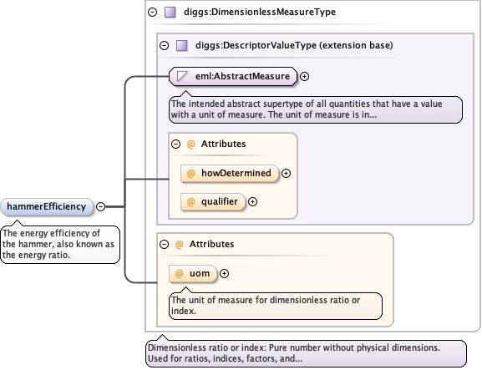The height and width of the screenshot is (370, 482).
Task: Click the 'Dimensionless ratio or index' annotation
Action: [x=306, y=353]
